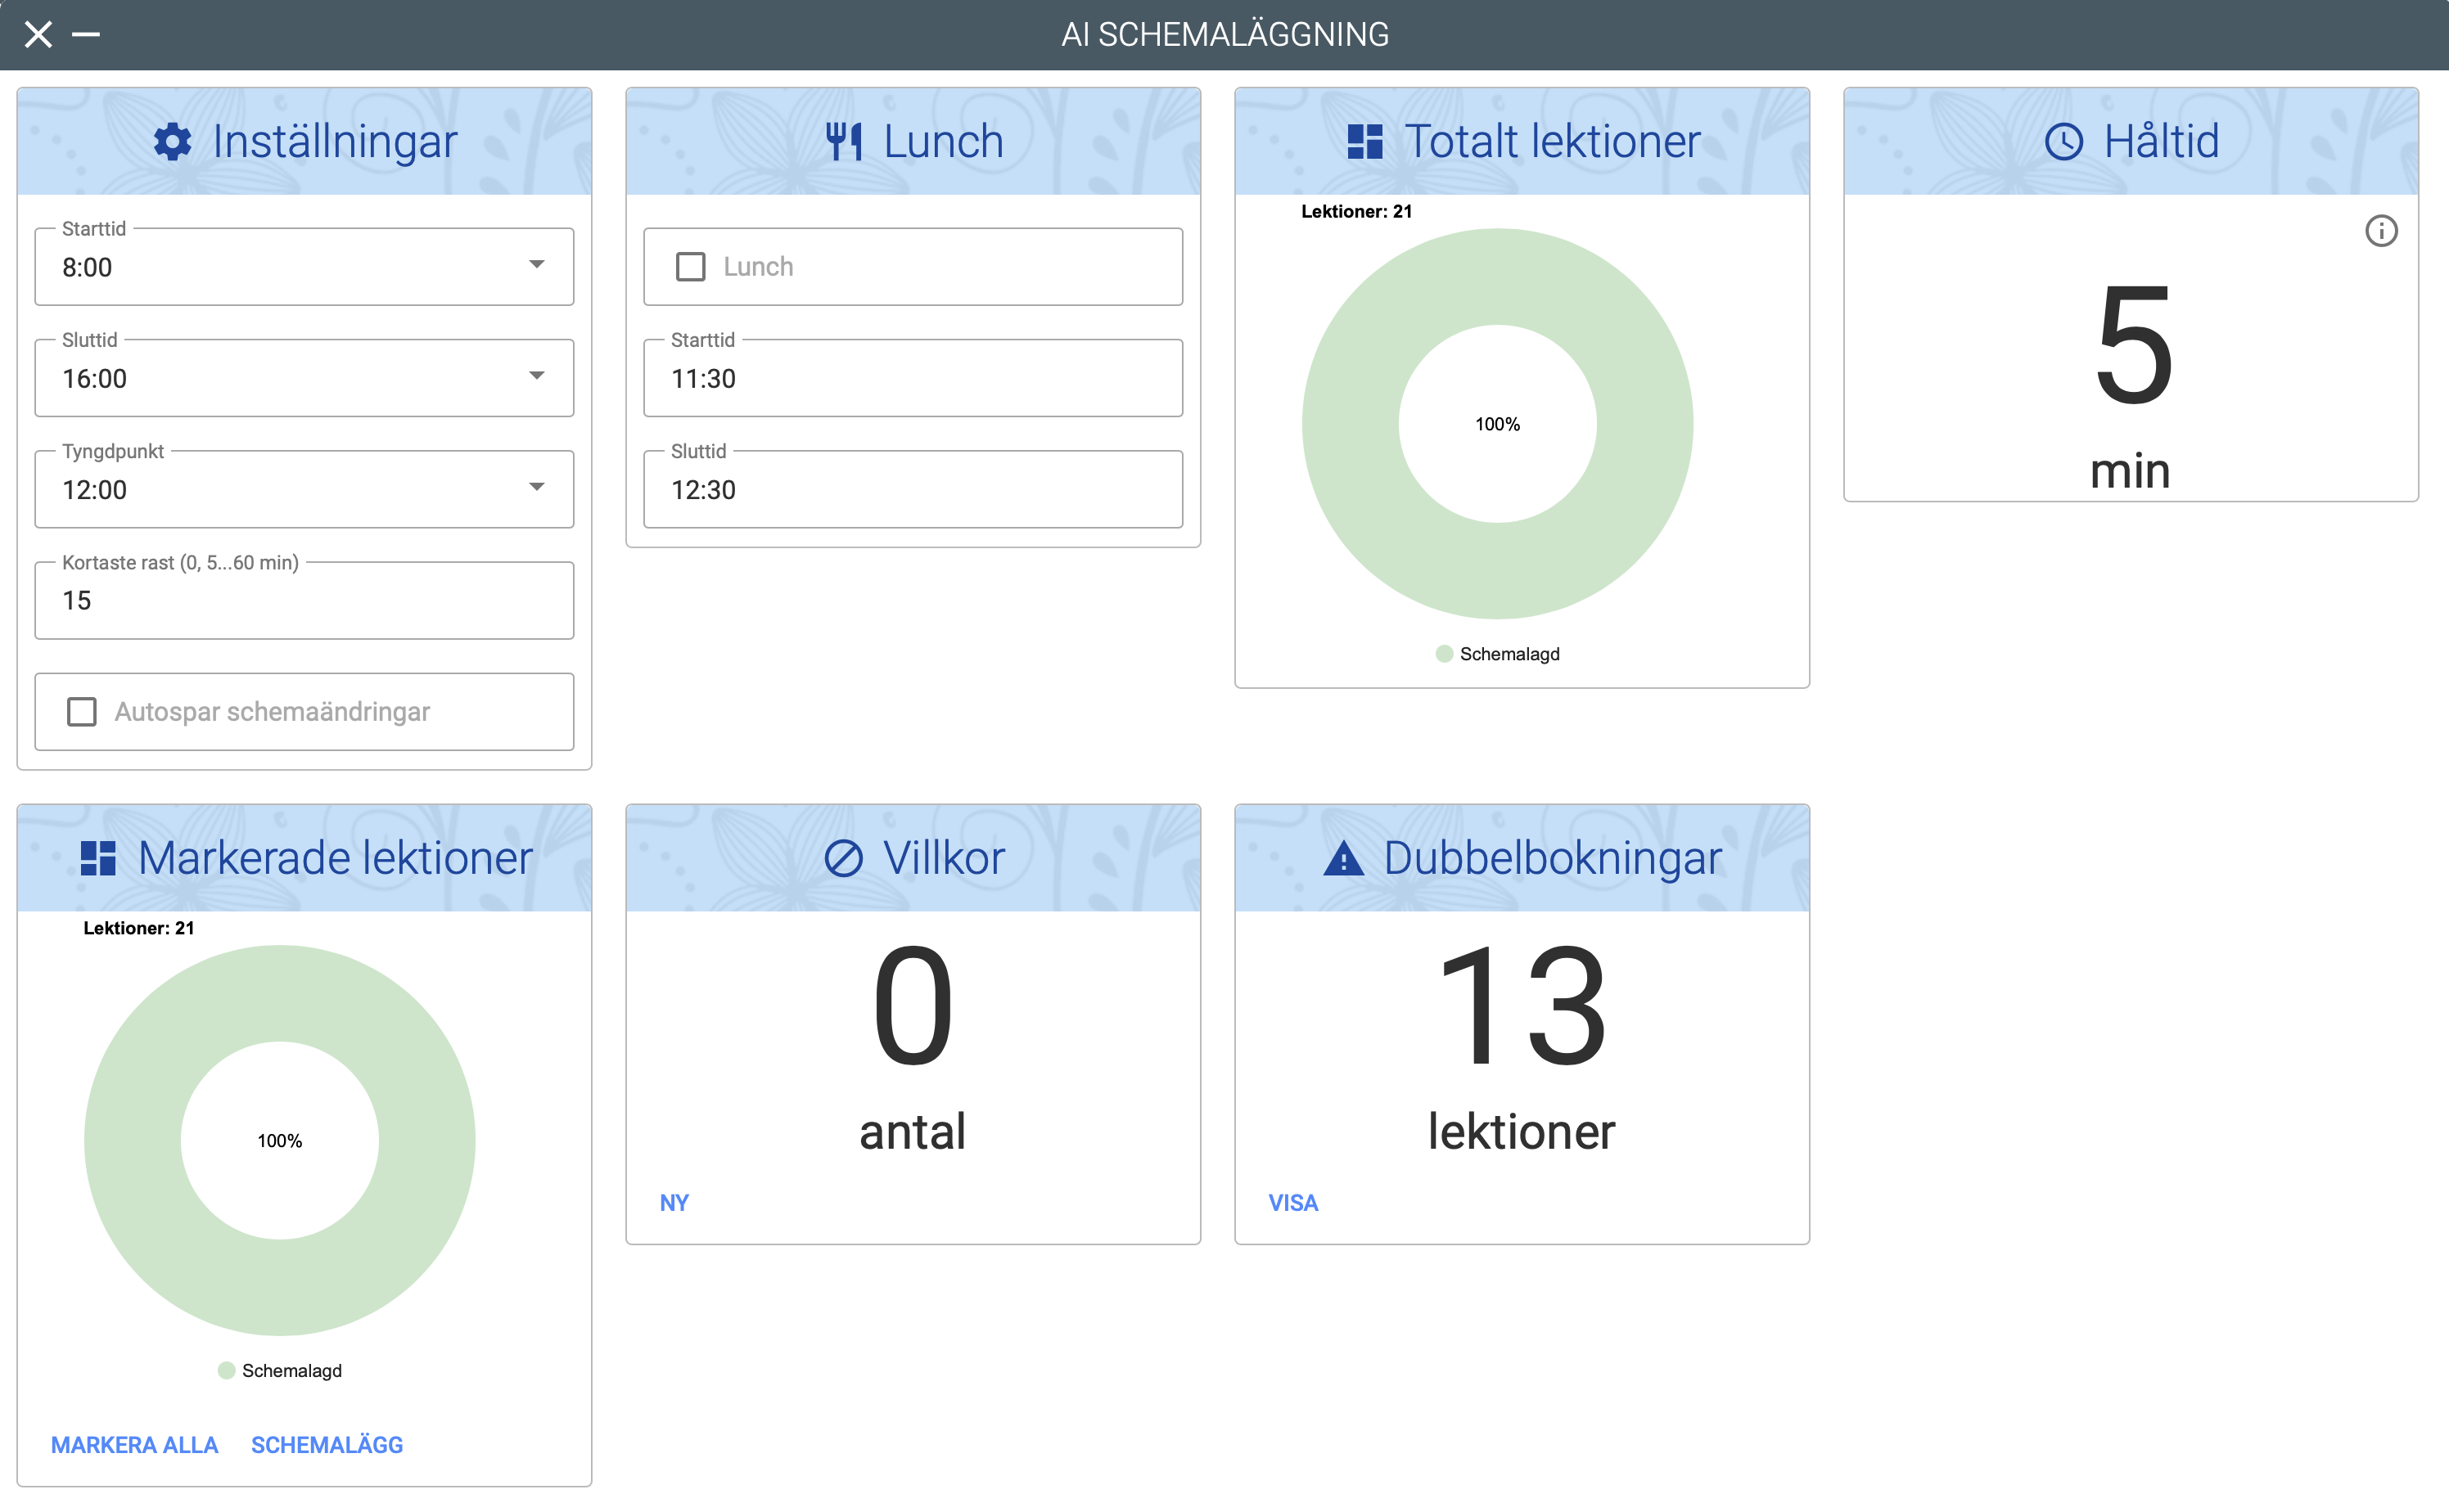Click the Kortaste rast input field
Image resolution: width=2449 pixels, height=1512 pixels.
tap(304, 601)
